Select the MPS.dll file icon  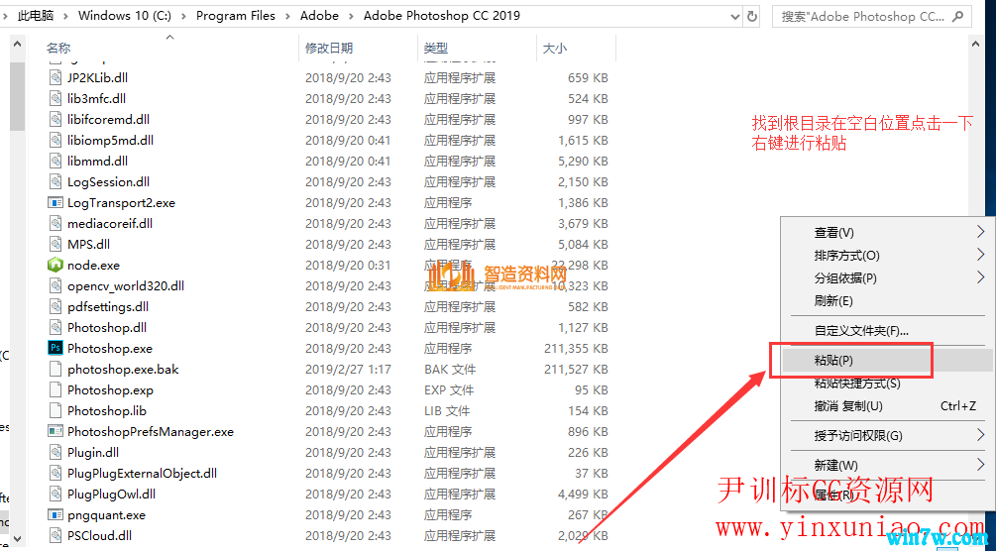pyautogui.click(x=55, y=244)
